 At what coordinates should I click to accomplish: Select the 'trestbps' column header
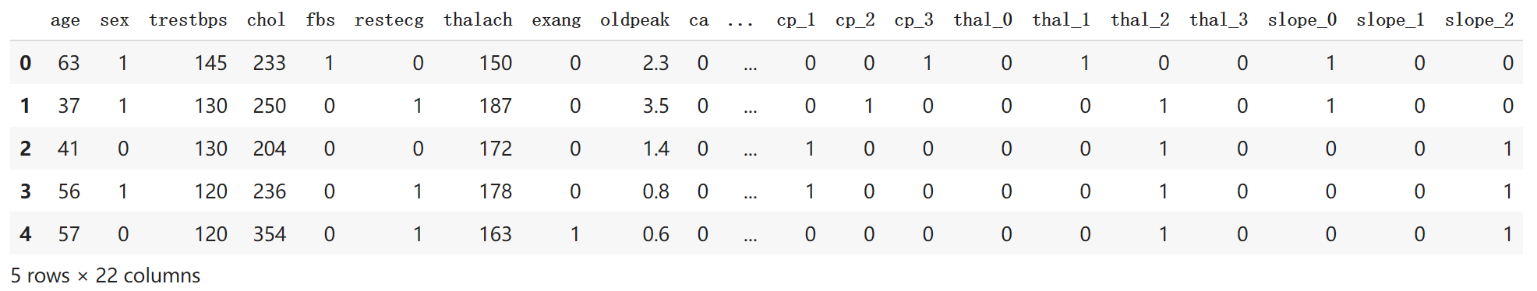[x=188, y=20]
